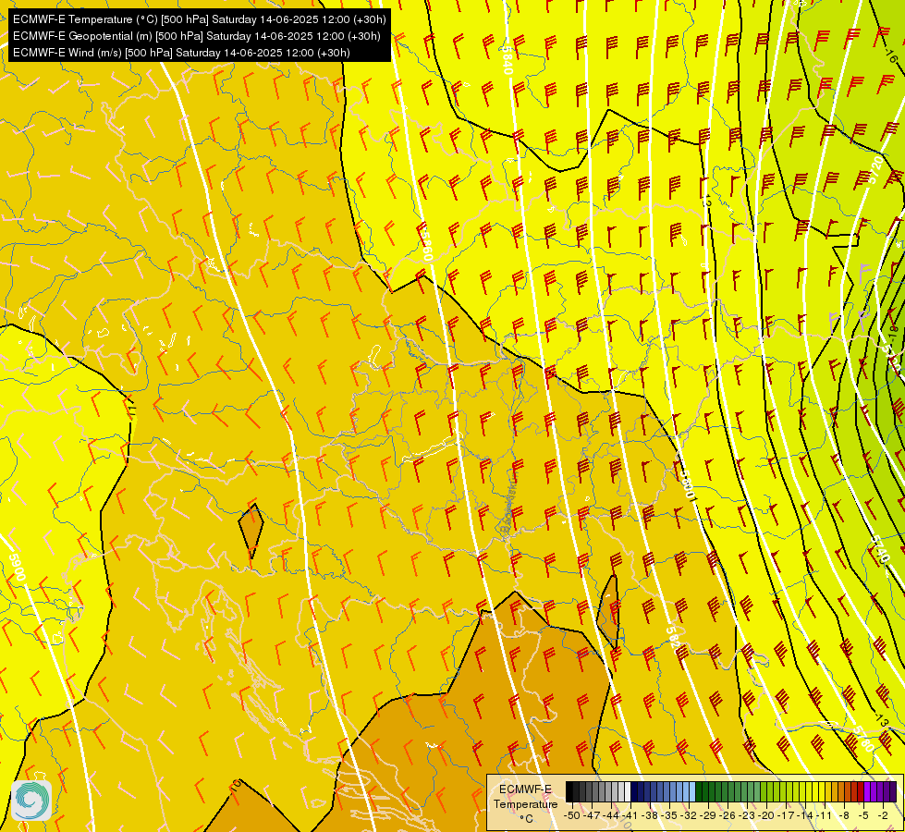This screenshot has height=832, width=905.
Task: Click the ECMWF-E Temperature °C legend title
Action: (525, 803)
